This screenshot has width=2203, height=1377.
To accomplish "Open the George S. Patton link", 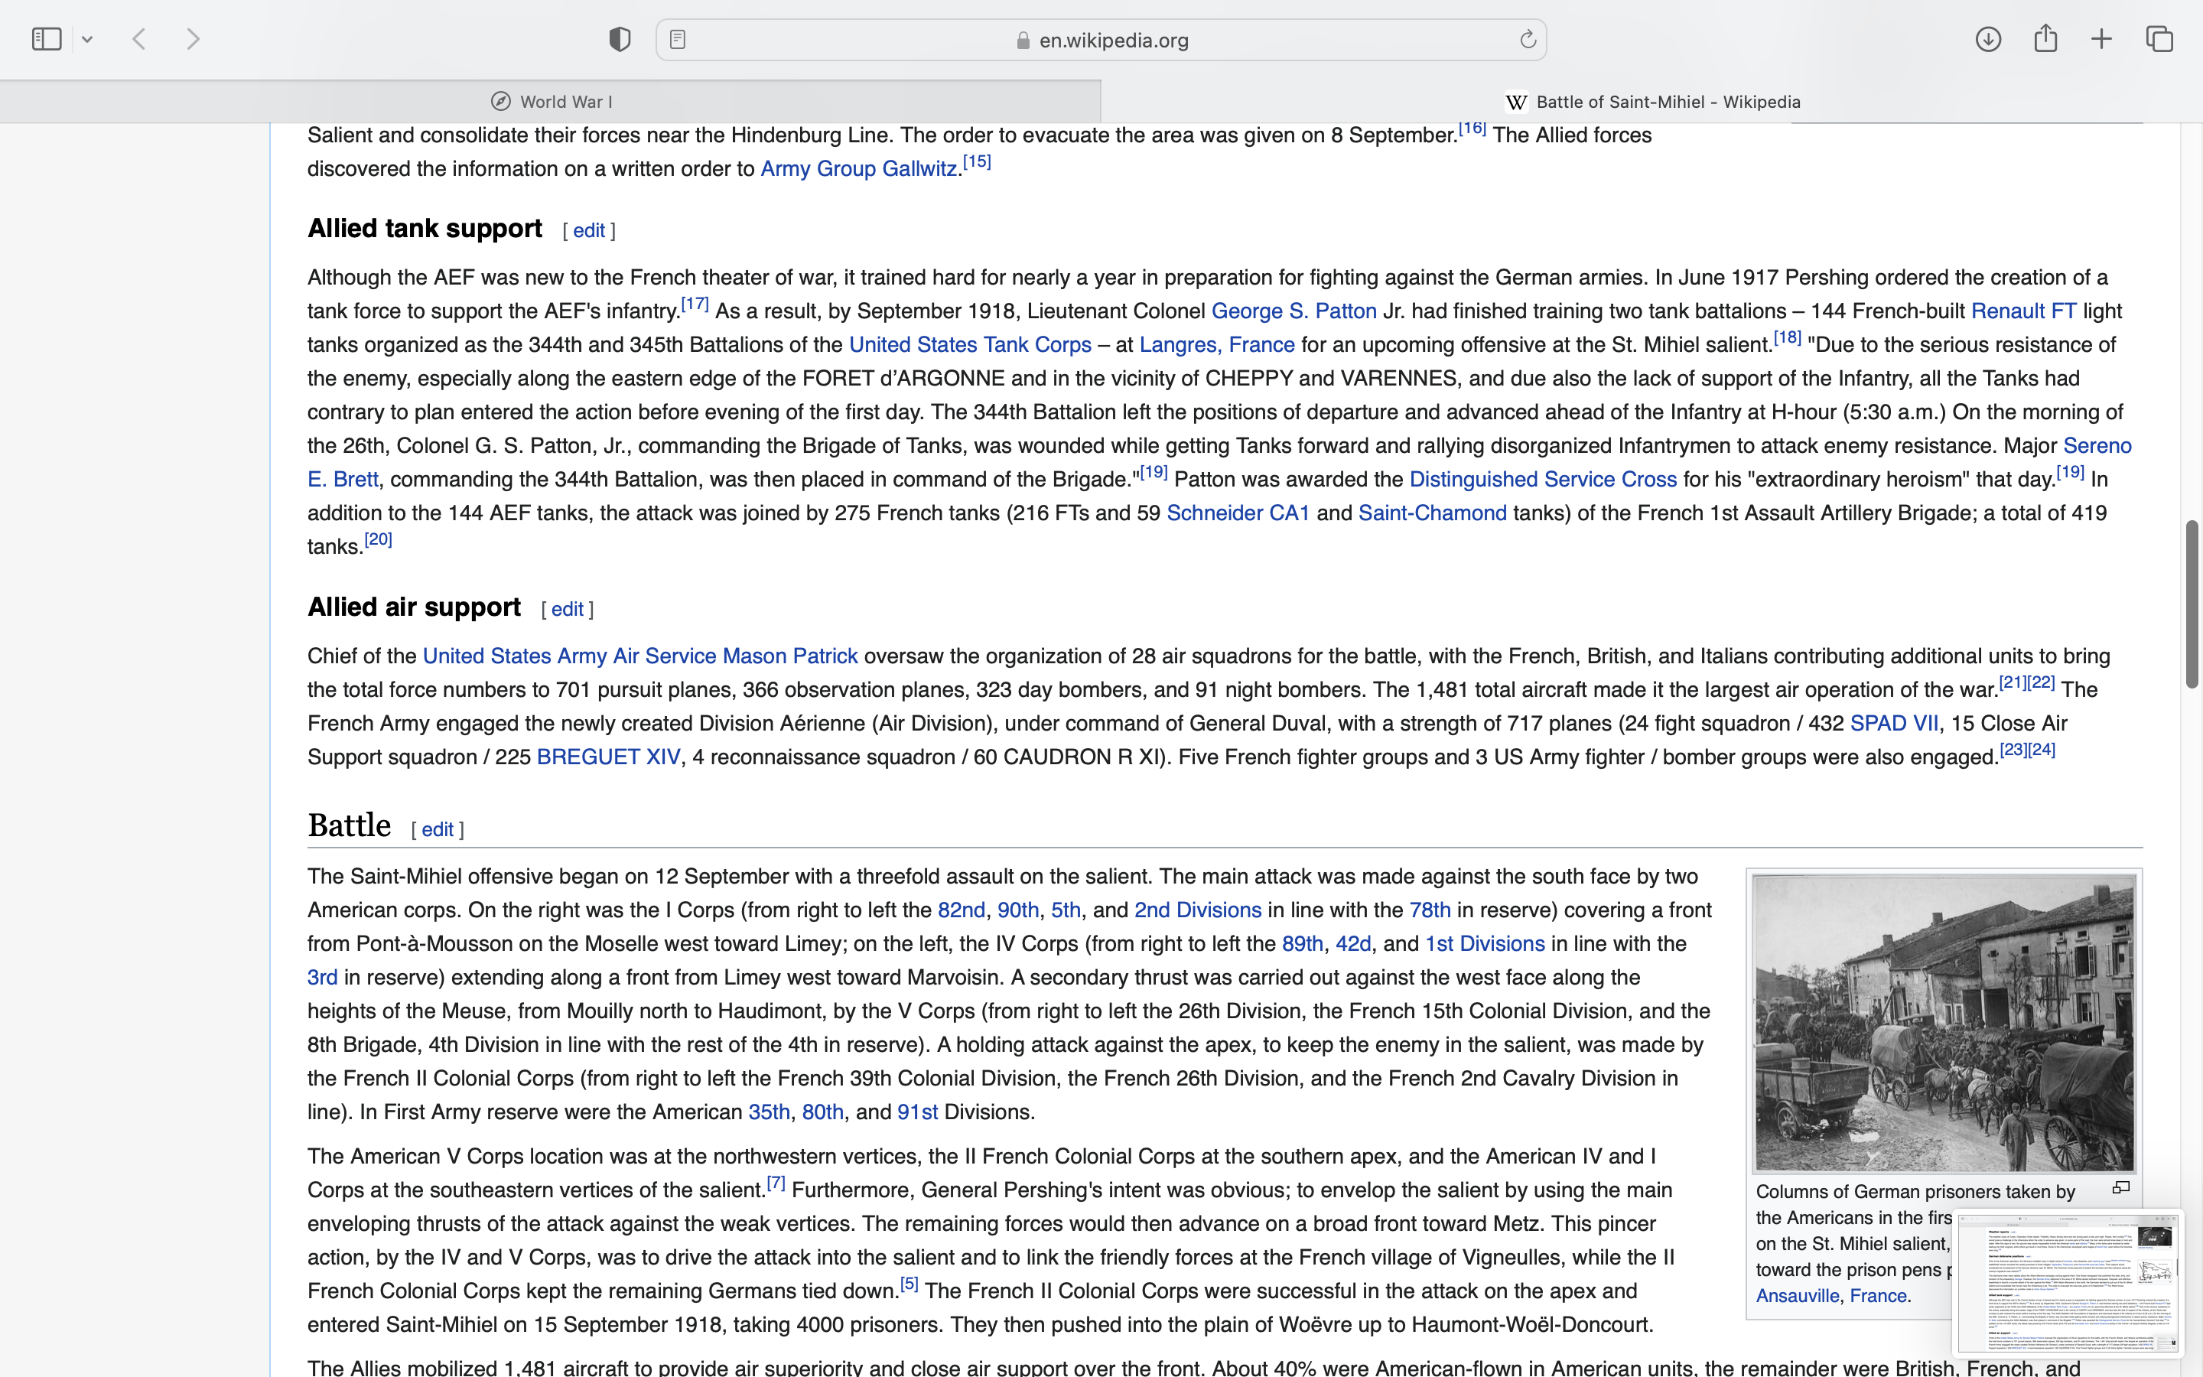I will [x=1293, y=311].
